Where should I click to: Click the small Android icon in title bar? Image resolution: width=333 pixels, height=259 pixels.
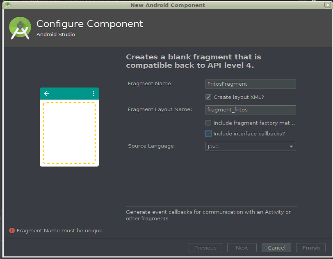coord(8,5)
